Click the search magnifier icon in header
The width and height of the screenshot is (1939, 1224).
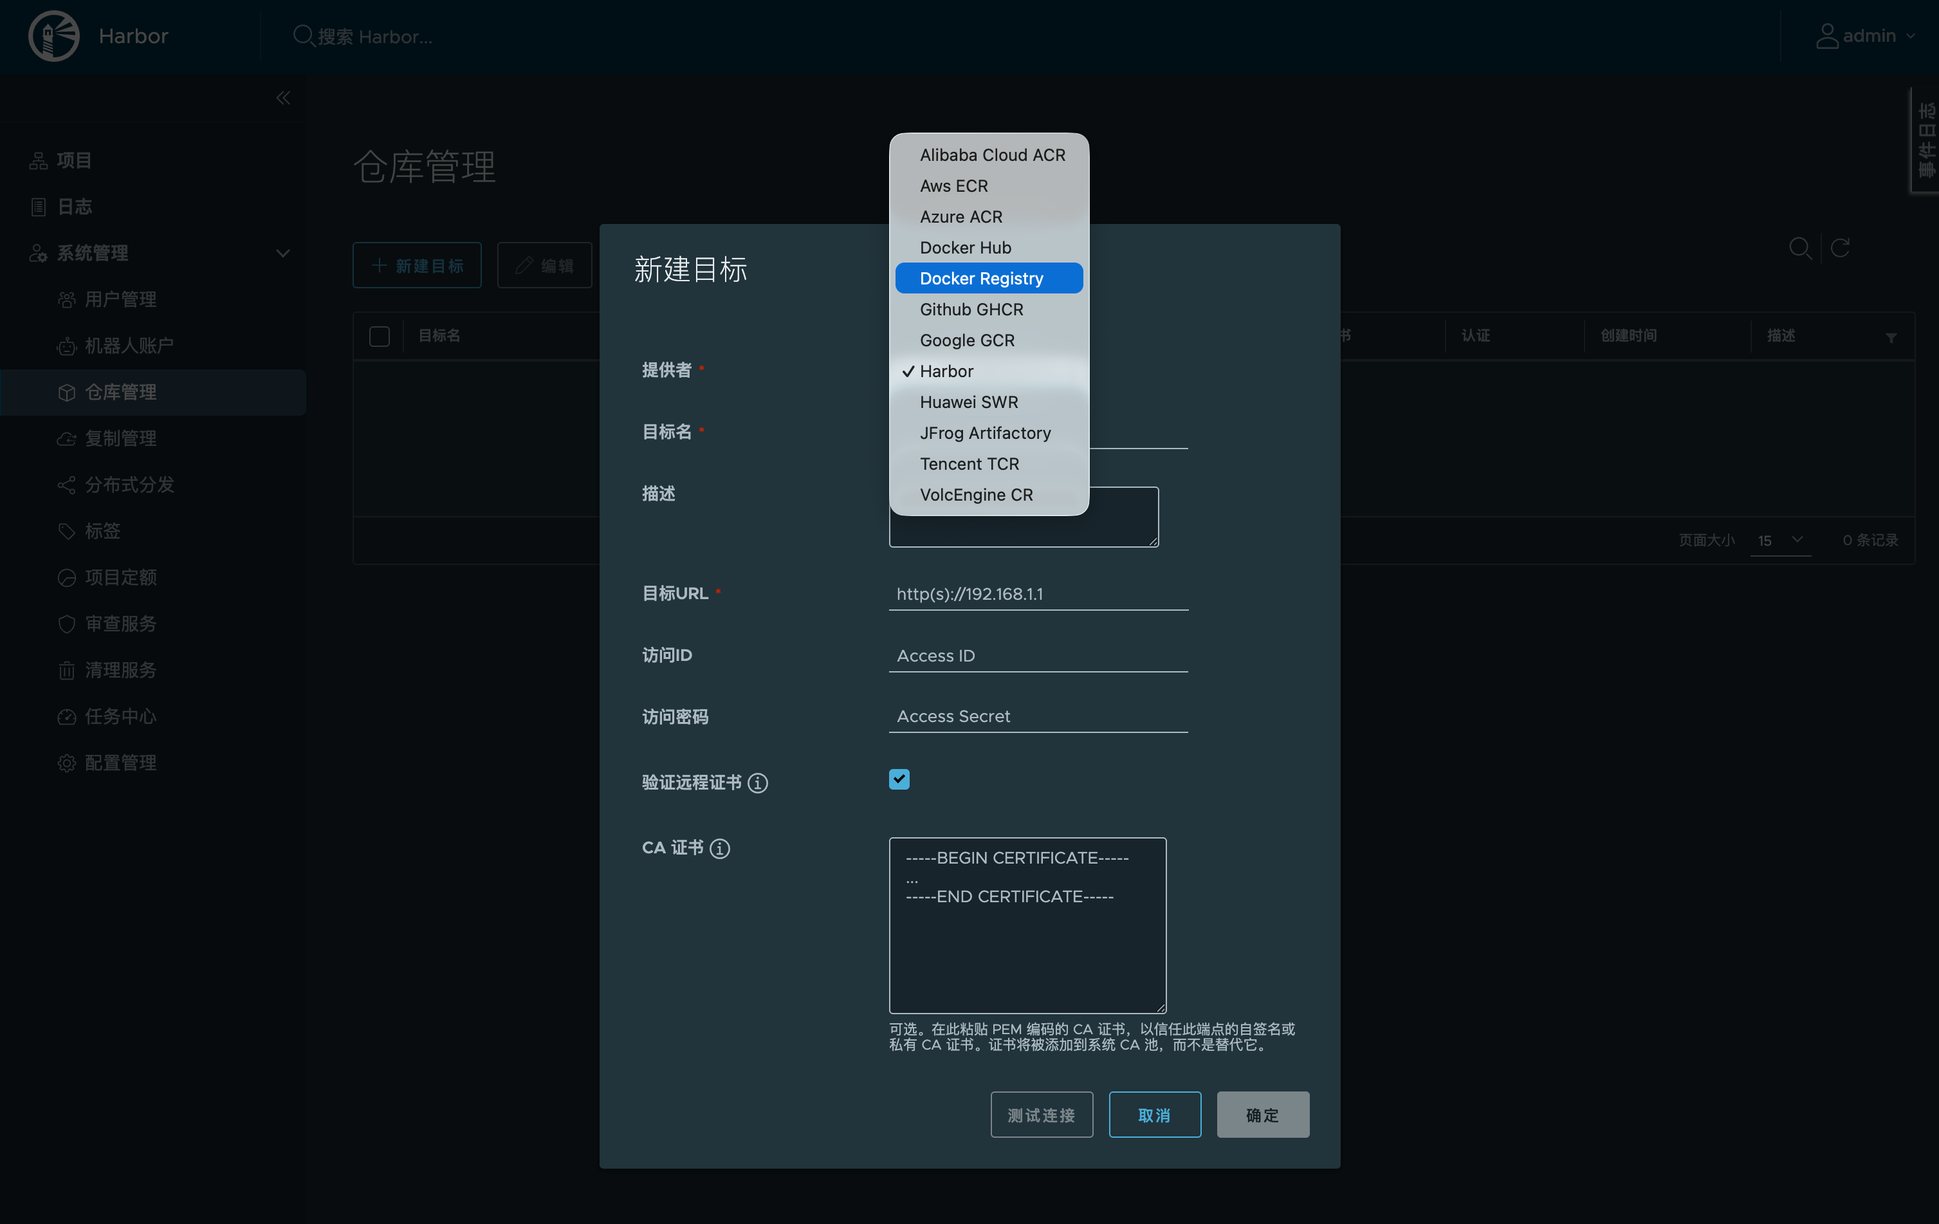click(303, 35)
